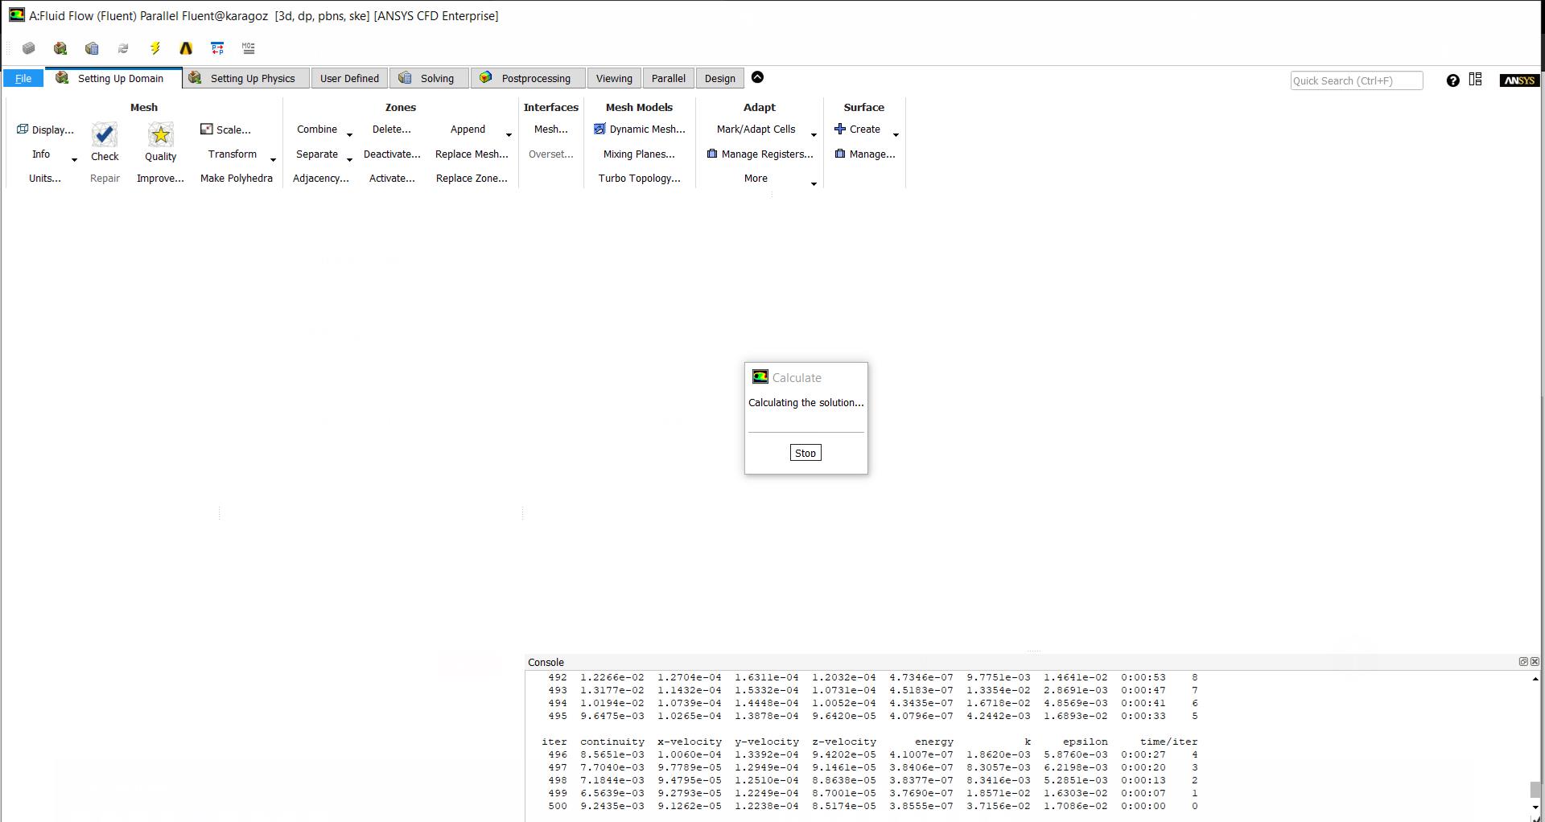Click the yellow lightning bolt toolbar icon
1545x822 pixels.
pyautogui.click(x=154, y=48)
